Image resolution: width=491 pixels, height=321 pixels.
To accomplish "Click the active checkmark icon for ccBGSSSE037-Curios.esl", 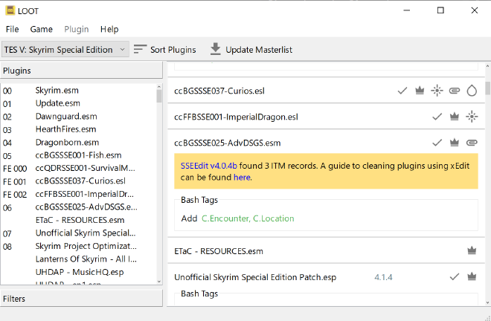I will coord(402,91).
